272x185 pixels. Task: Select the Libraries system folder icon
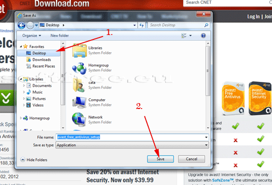[x=79, y=50]
